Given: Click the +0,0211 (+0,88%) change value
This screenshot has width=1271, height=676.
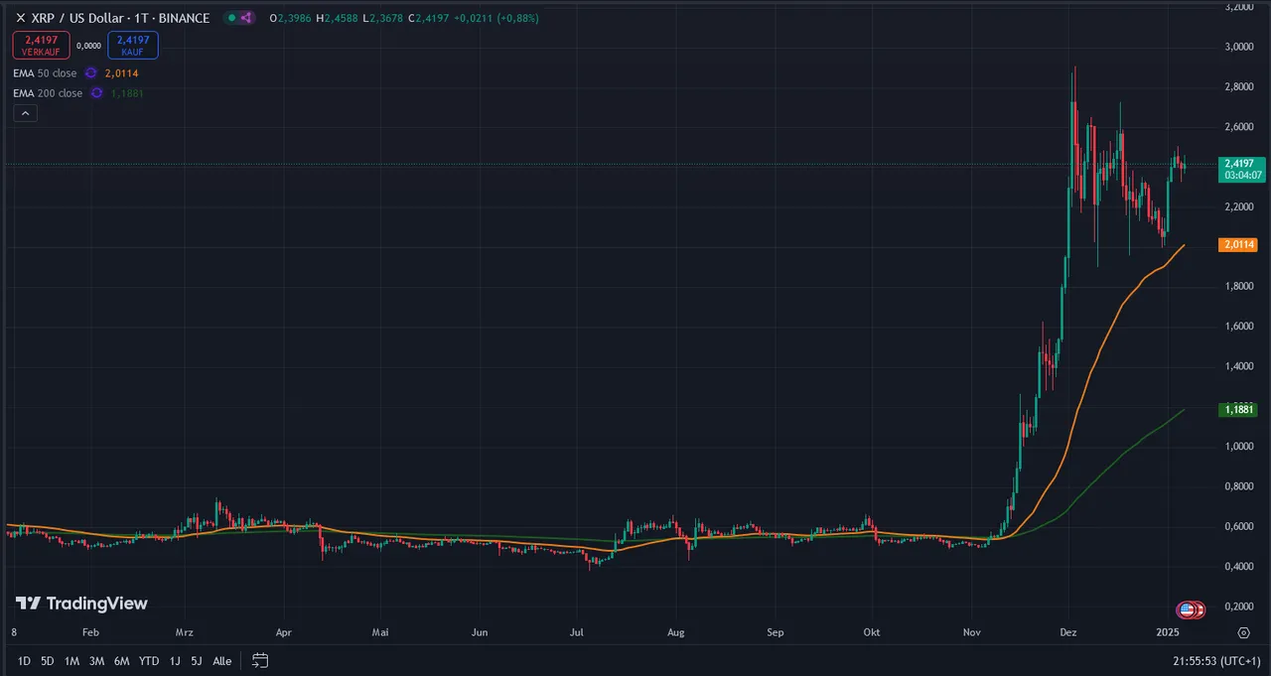Looking at the screenshot, I should coord(495,18).
